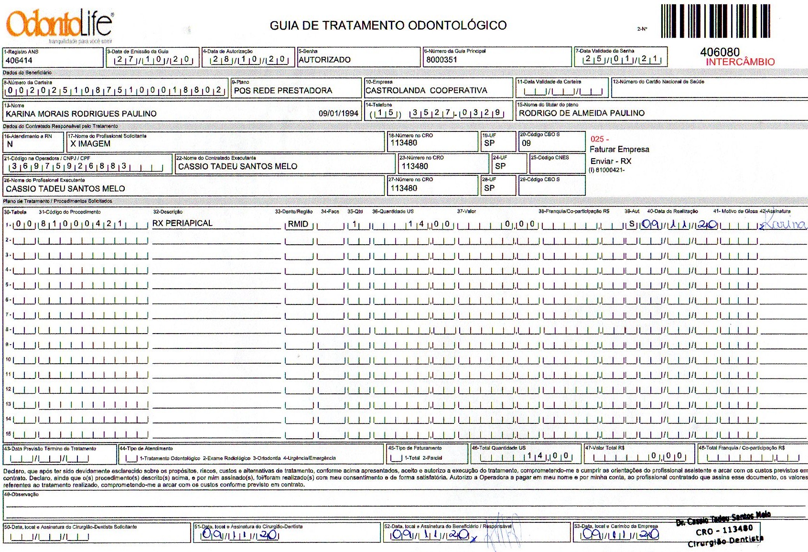Click the Código na Operadora / CNPJ / CPF field
The height and width of the screenshot is (552, 808).
tap(87, 164)
